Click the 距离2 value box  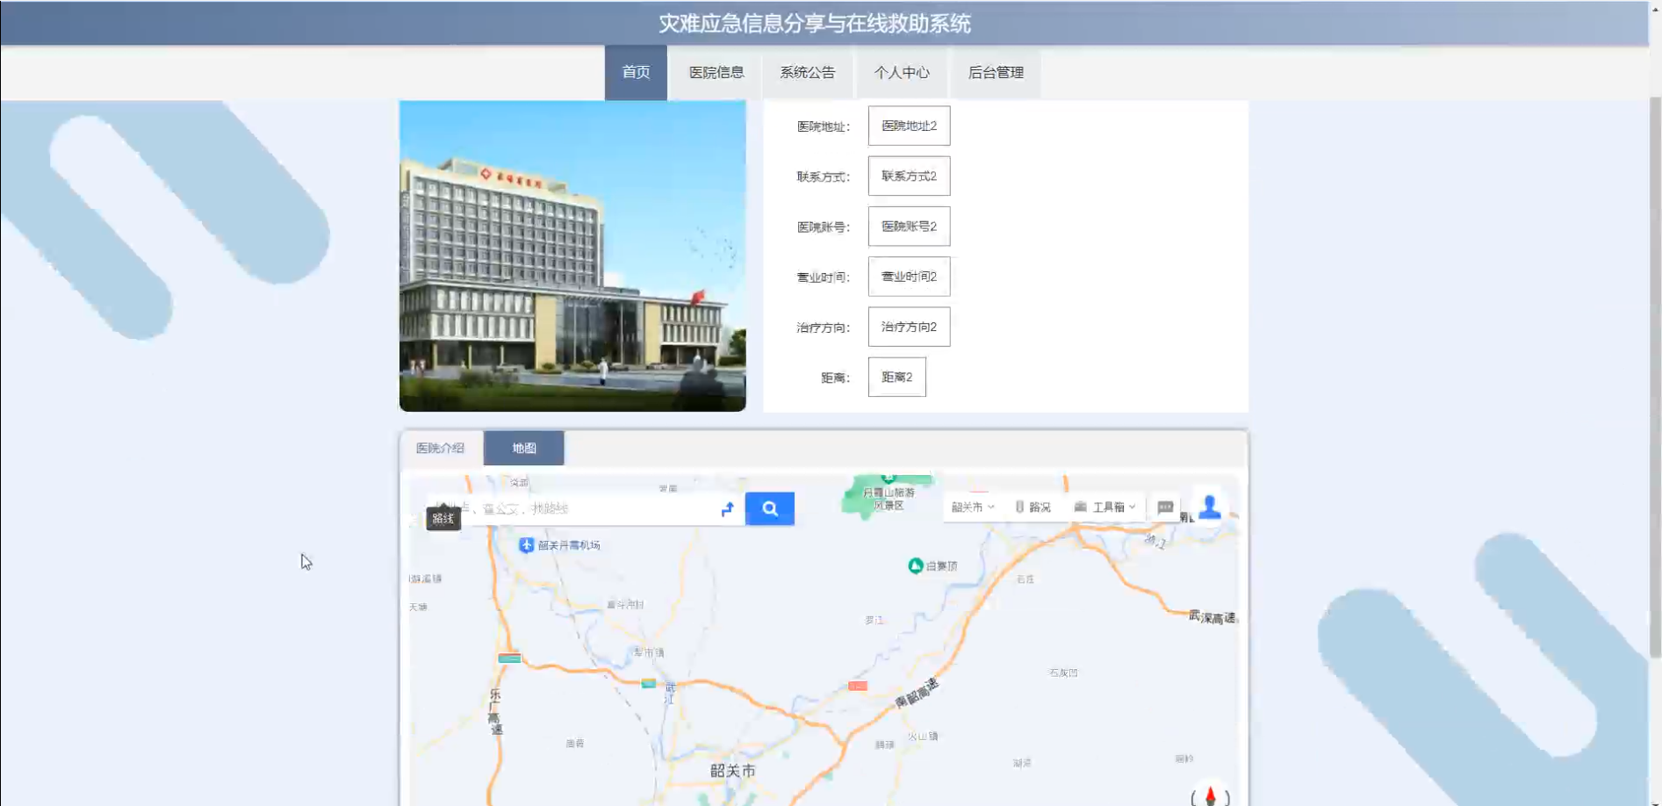coord(896,377)
